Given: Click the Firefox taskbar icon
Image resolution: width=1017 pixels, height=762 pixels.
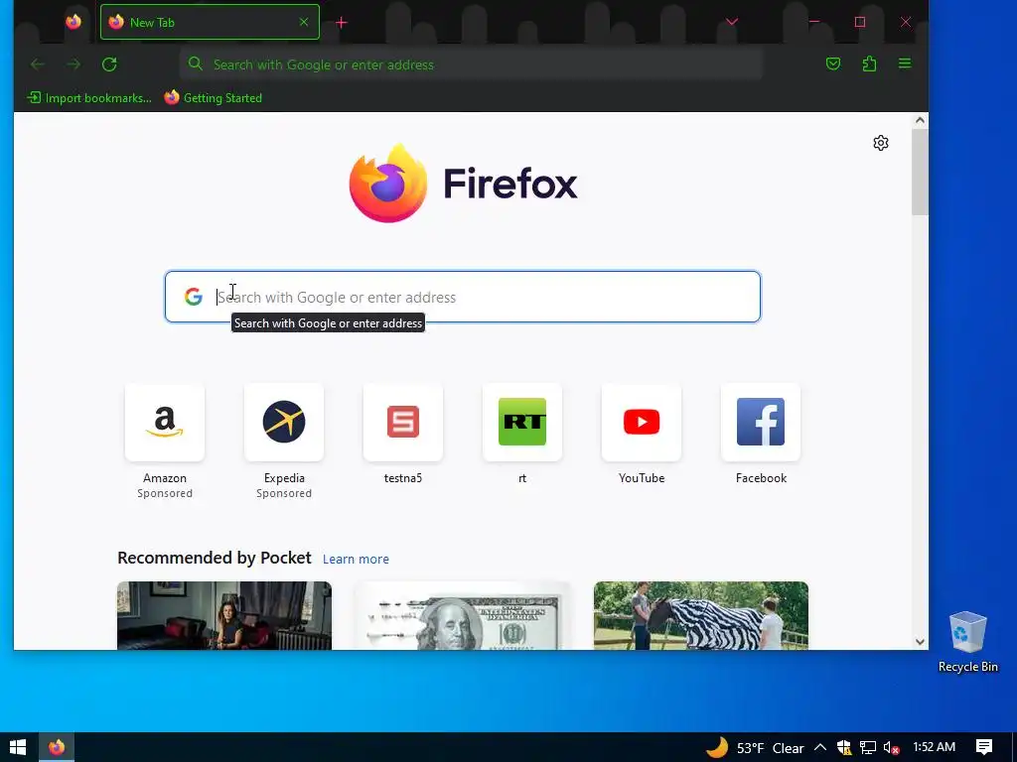Looking at the screenshot, I should pyautogui.click(x=57, y=748).
